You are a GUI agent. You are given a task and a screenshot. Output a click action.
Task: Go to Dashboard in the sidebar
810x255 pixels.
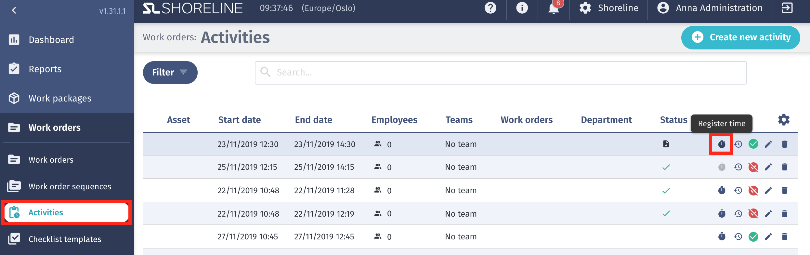pos(51,40)
